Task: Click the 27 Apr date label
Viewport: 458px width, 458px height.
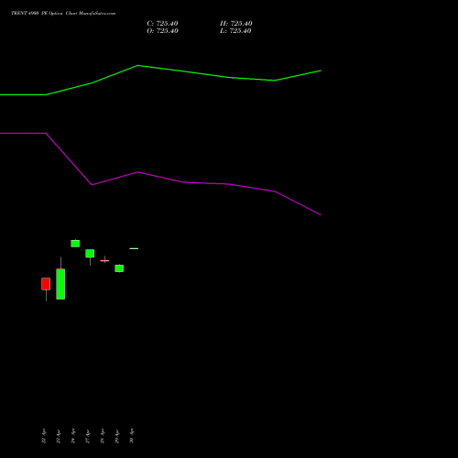Action: [88, 436]
